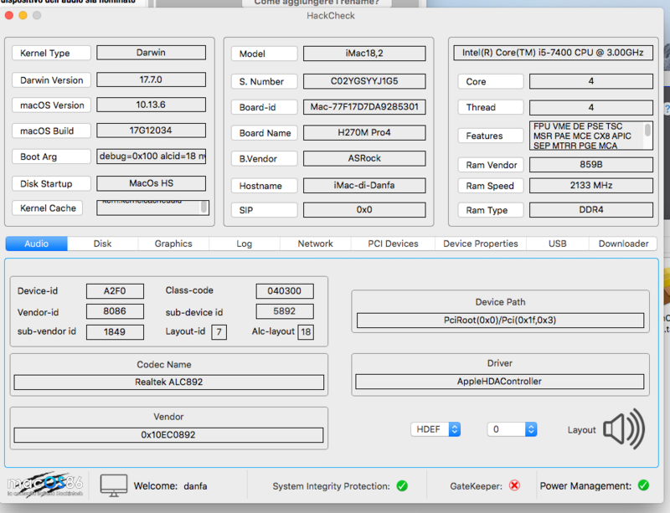Click the SIP field showing 0x0
The height and width of the screenshot is (513, 670).
point(364,210)
